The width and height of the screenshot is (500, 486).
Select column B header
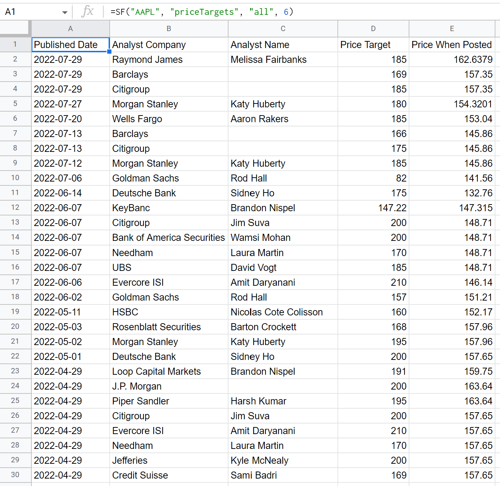[x=169, y=29]
